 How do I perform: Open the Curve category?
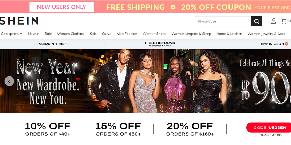pos(107,34)
